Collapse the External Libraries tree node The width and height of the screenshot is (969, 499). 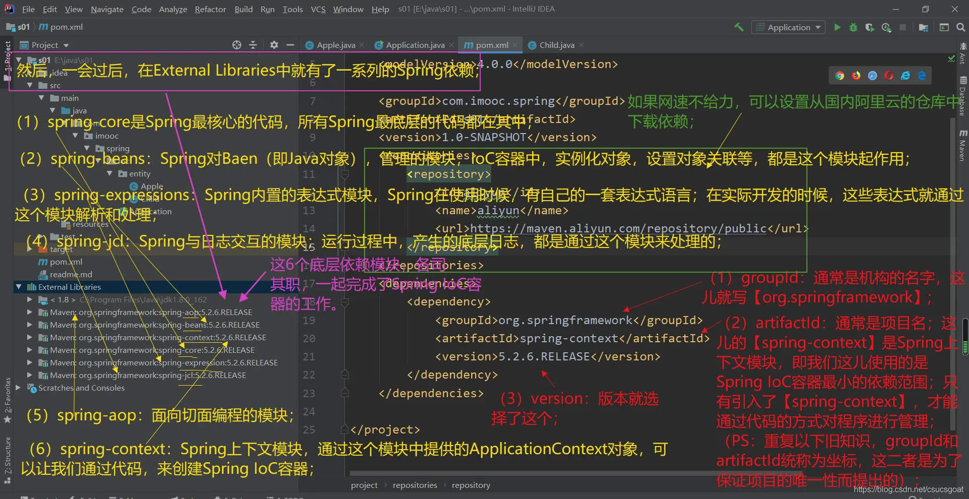(x=19, y=287)
